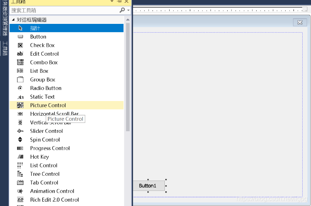Choose the Slider Control icon

(x=20, y=131)
